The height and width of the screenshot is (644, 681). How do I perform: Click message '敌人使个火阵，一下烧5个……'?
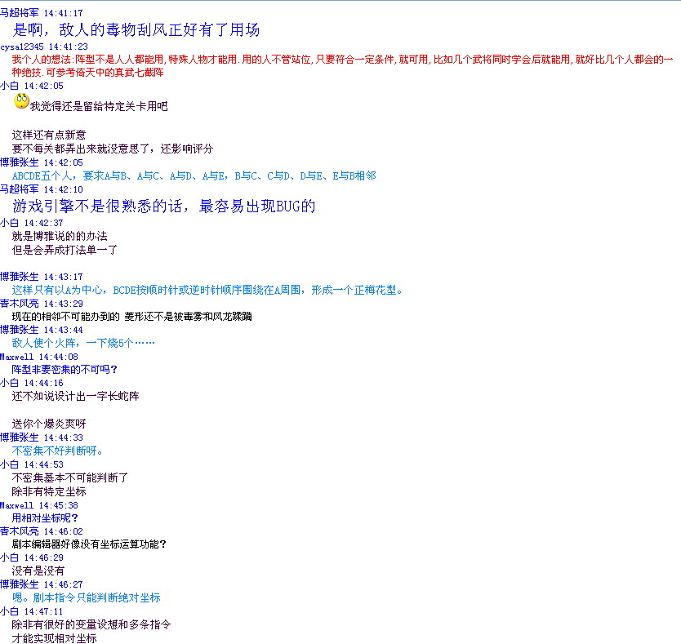pyautogui.click(x=83, y=343)
